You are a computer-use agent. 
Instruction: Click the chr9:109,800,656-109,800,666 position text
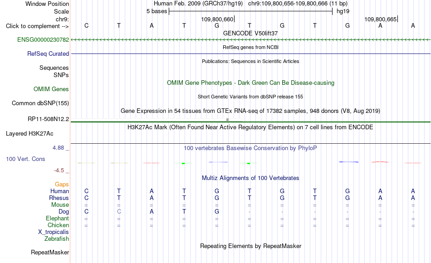[298, 4]
